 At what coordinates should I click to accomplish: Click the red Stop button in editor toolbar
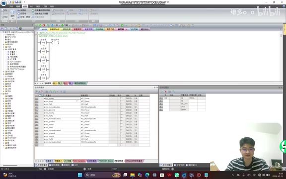44,25
